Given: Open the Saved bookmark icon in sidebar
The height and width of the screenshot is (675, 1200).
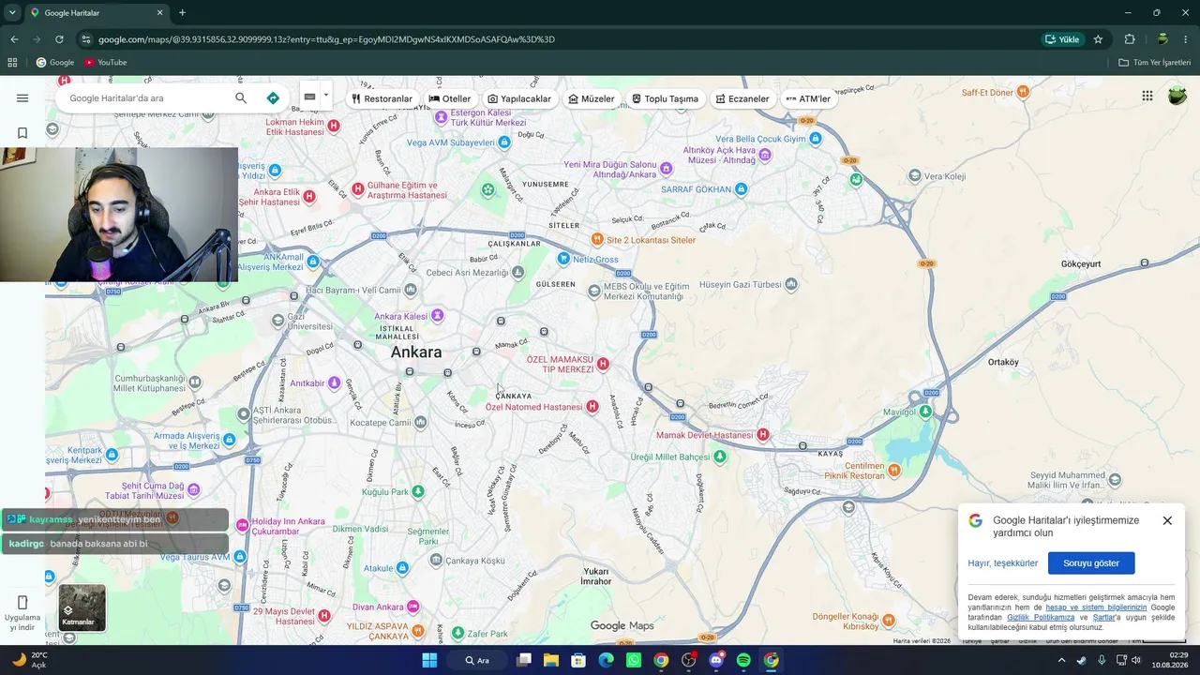Looking at the screenshot, I should (x=22, y=133).
